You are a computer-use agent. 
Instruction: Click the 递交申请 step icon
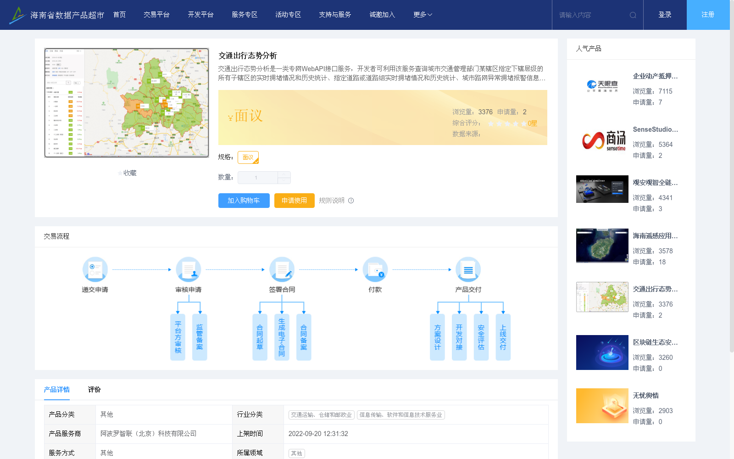95,269
